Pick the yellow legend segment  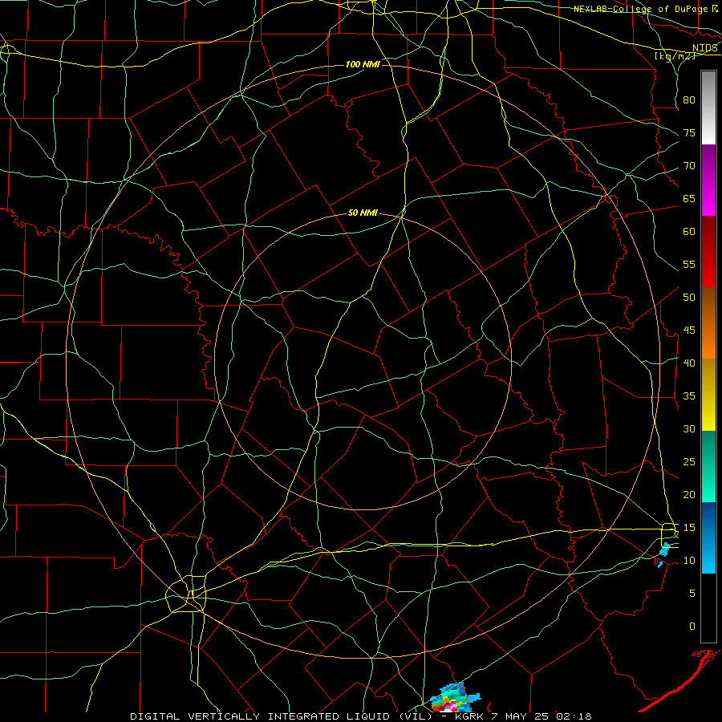pos(708,395)
